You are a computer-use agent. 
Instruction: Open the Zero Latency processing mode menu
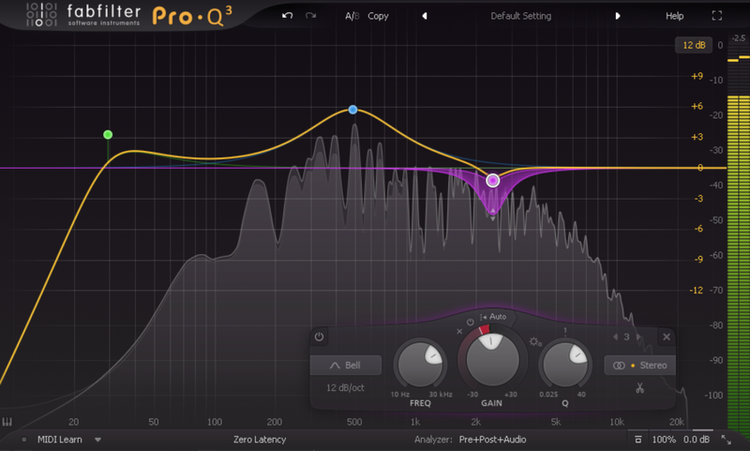(260, 439)
